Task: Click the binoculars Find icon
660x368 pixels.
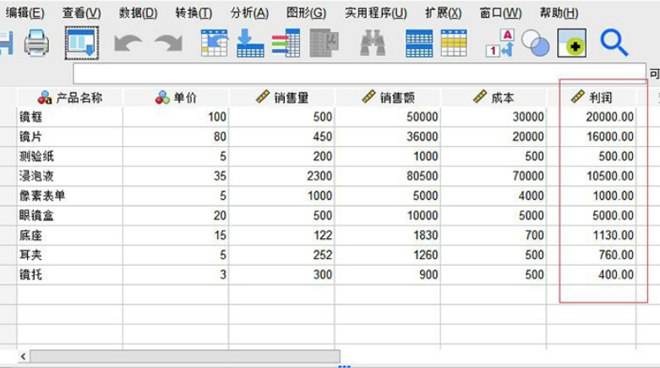Action: tap(373, 43)
